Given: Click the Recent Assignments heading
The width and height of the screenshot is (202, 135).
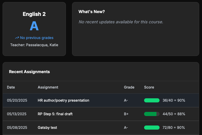Looking at the screenshot, I should (x=29, y=72).
